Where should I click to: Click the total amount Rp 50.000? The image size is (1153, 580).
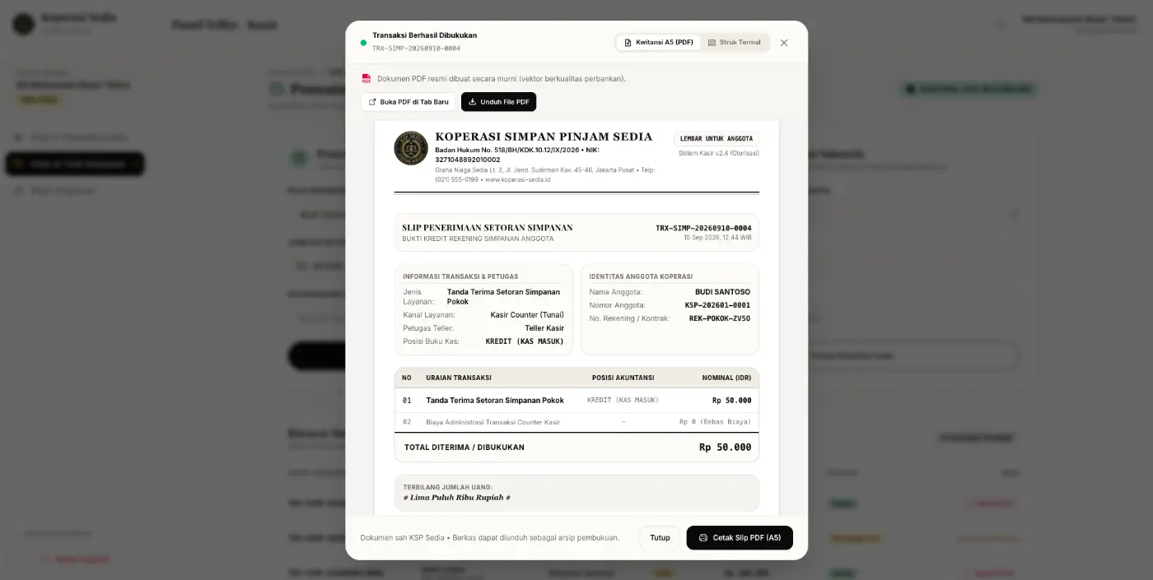point(725,448)
